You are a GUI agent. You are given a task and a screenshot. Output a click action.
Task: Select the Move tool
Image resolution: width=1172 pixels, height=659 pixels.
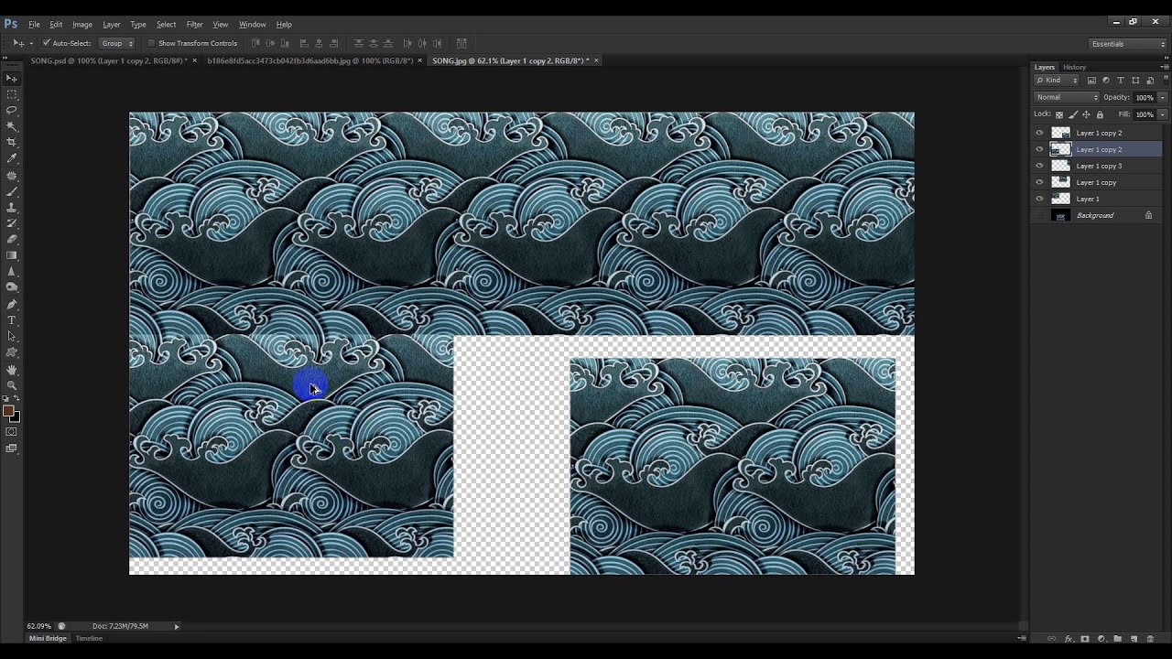point(12,79)
